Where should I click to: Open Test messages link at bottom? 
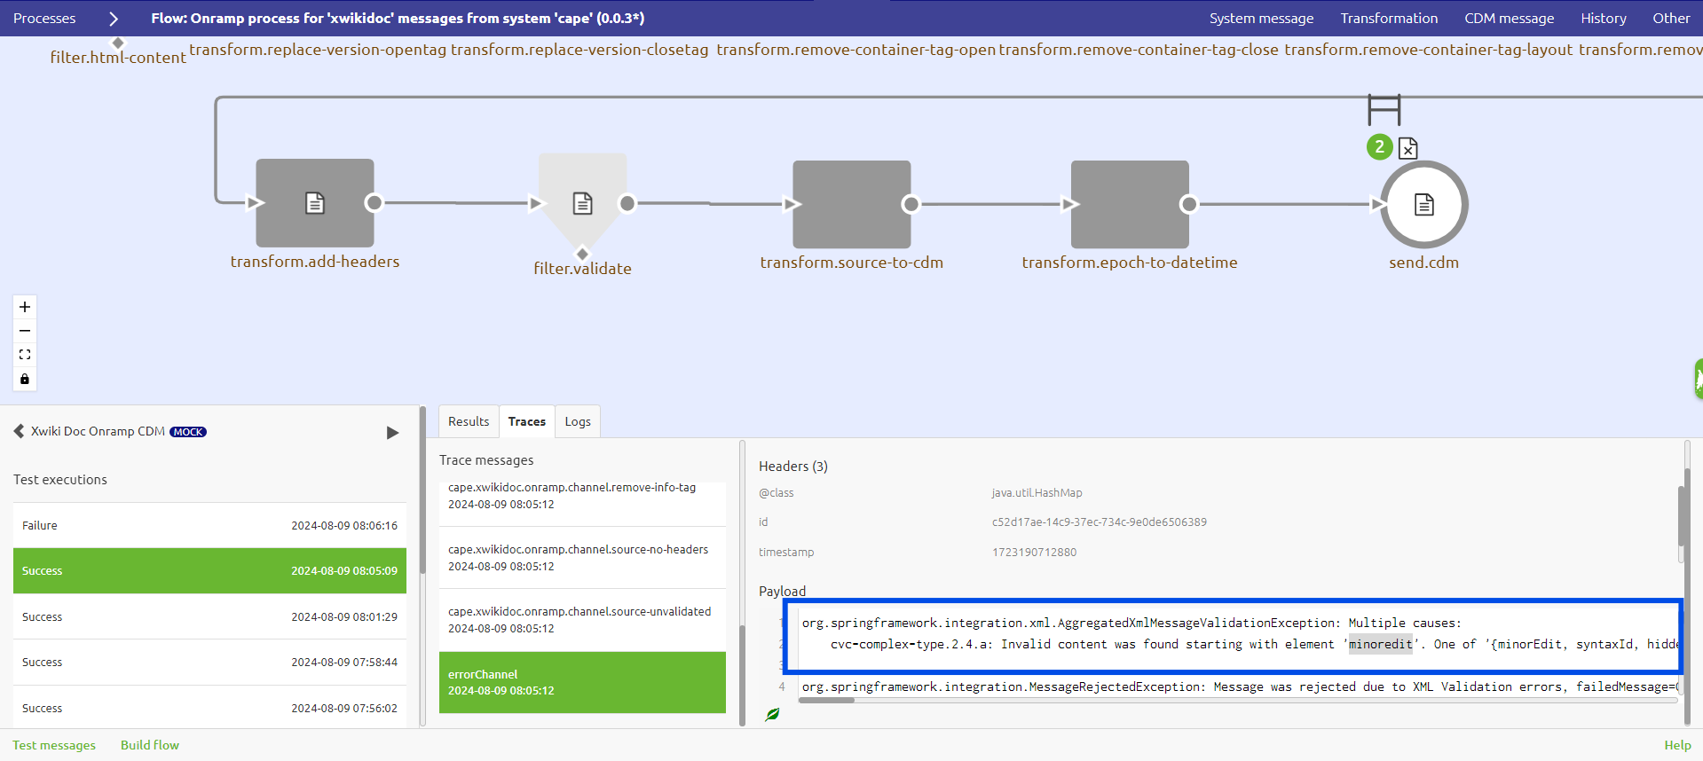pyautogui.click(x=54, y=745)
